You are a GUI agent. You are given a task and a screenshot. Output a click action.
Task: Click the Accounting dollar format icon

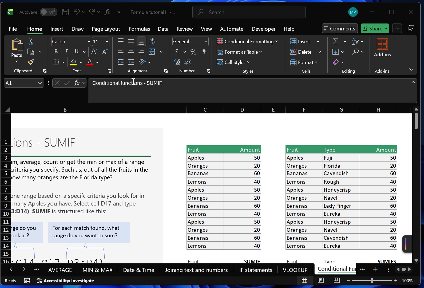coord(177,52)
